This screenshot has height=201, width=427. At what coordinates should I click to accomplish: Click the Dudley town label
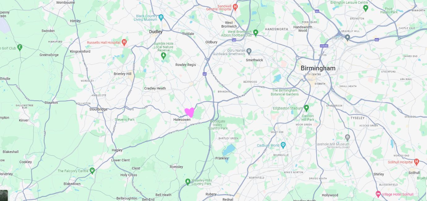[156, 32]
